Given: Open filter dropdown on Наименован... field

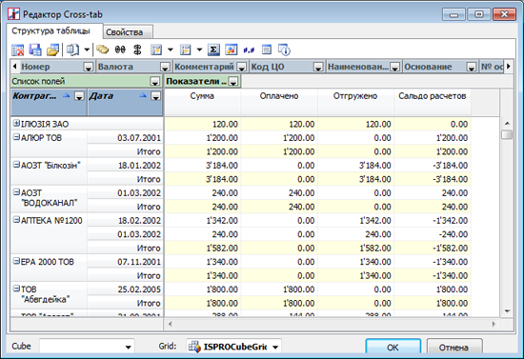Looking at the screenshot, I should click(x=395, y=67).
